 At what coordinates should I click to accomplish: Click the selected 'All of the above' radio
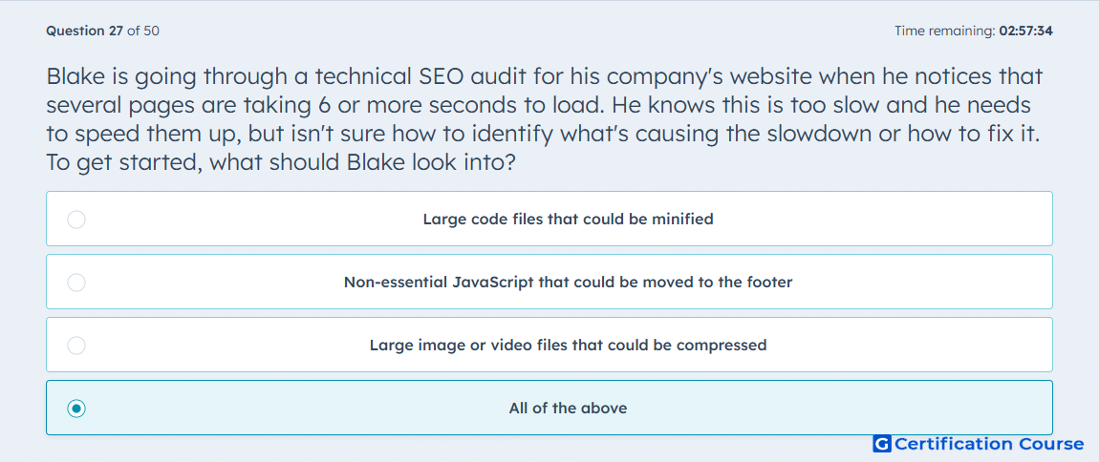coord(76,409)
